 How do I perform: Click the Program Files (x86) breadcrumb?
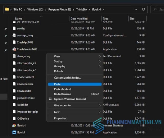60,9
